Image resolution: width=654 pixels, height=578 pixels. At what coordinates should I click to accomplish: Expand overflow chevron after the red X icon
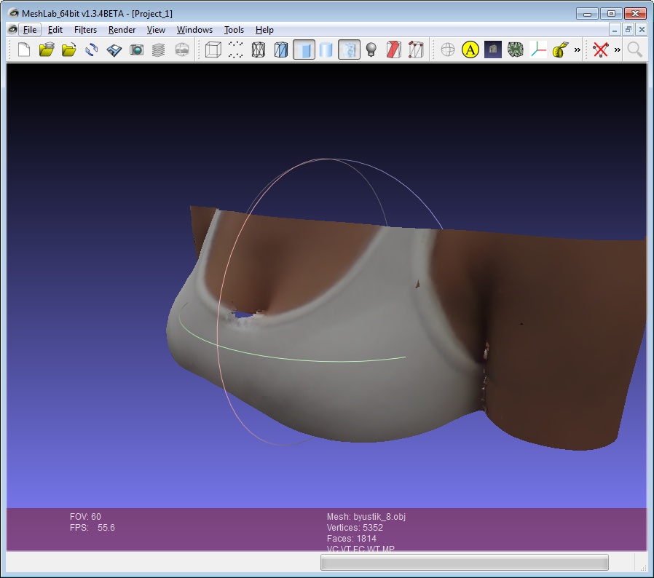click(x=618, y=50)
